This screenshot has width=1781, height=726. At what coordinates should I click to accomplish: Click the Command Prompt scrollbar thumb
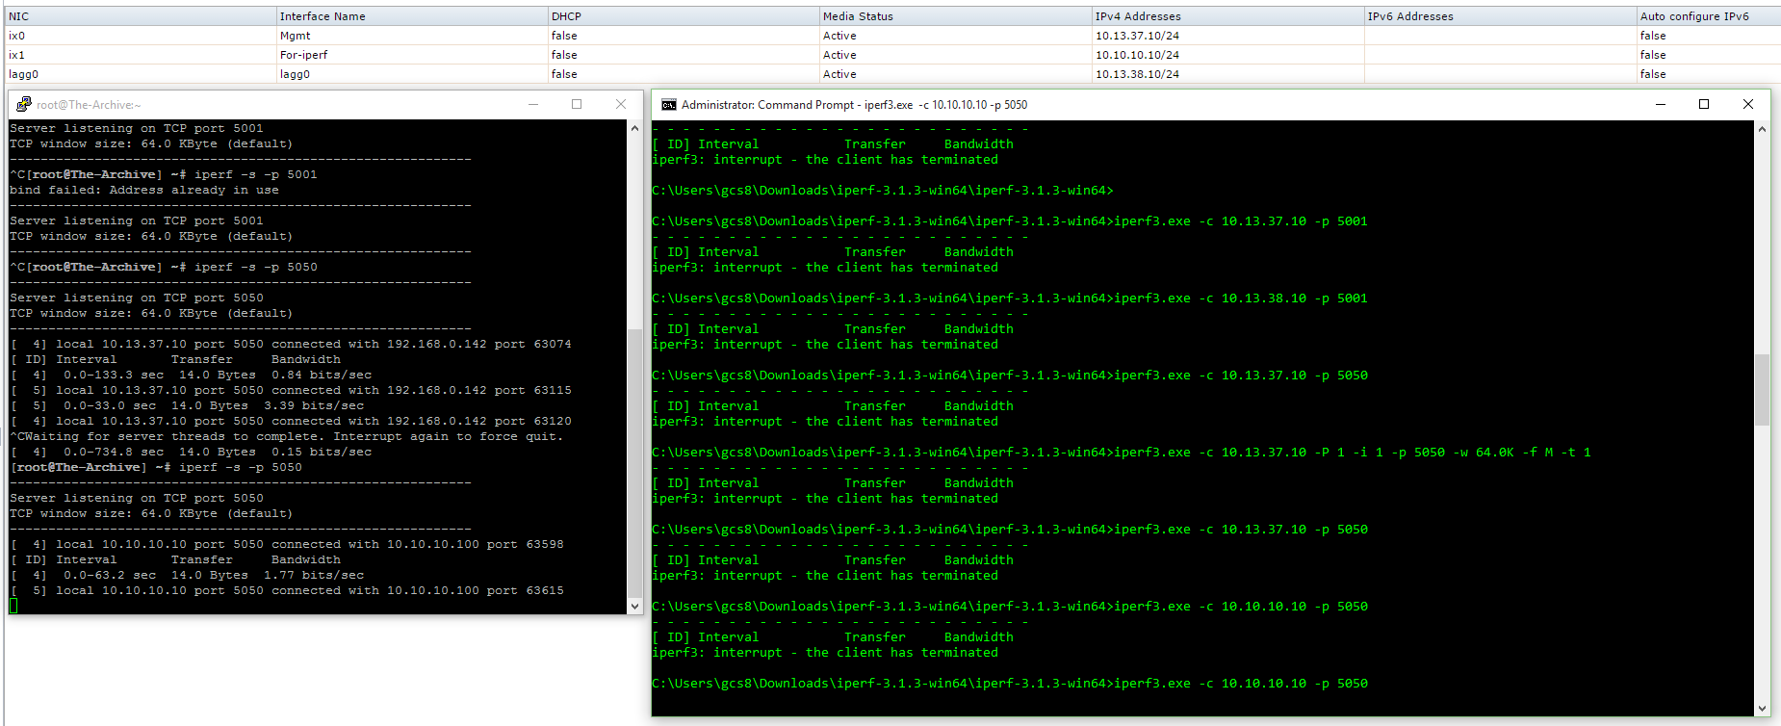pos(1762,390)
